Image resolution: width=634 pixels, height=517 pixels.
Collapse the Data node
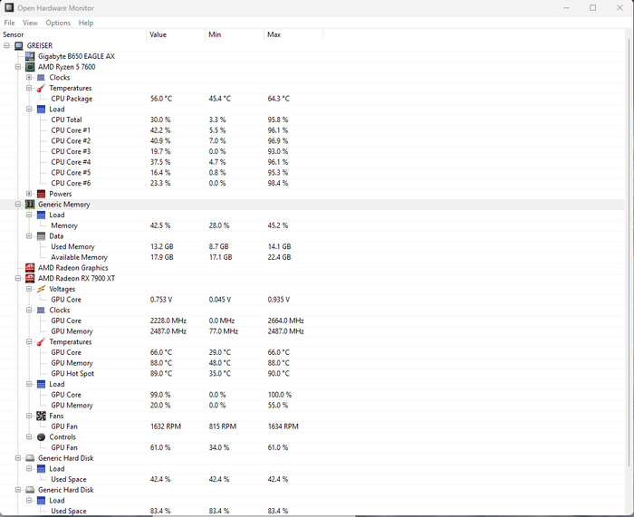(29, 235)
